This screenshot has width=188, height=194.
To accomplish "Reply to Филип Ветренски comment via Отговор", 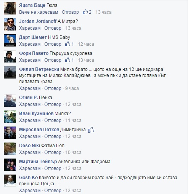I will (x=53, y=88).
